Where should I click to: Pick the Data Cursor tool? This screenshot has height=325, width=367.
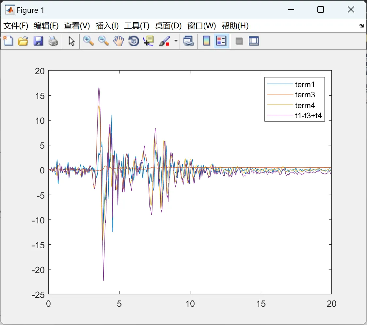[x=149, y=41]
